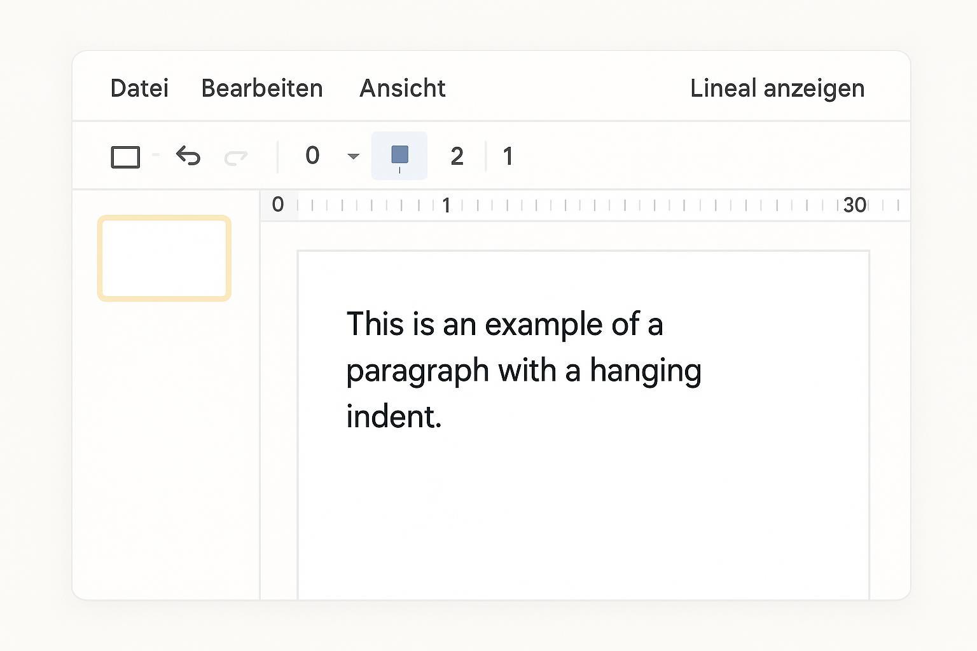Click the highlighted blue square toolbar button
977x651 pixels.
pos(399,156)
